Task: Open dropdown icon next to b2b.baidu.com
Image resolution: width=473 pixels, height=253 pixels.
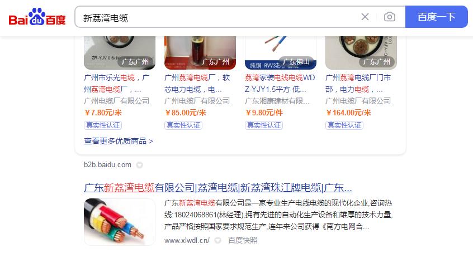Action: click(139, 165)
